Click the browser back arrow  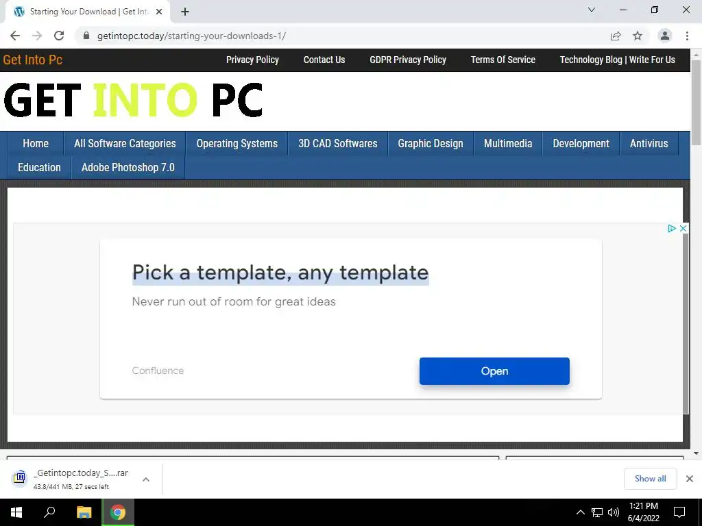(15, 36)
